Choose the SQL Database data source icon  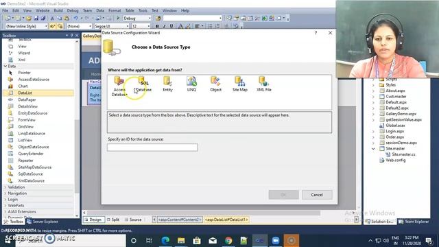pos(143,84)
